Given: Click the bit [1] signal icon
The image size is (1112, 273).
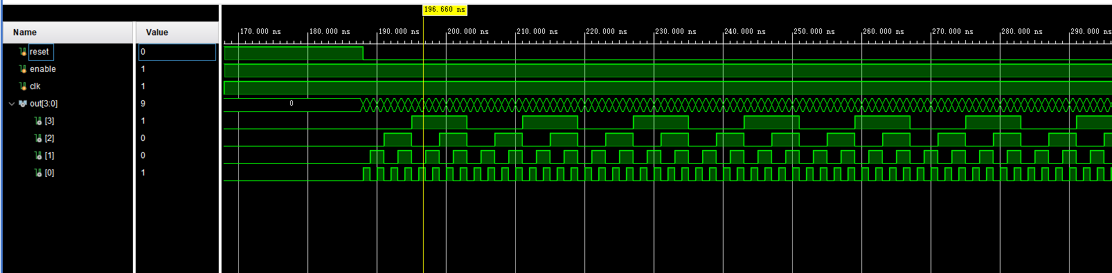Looking at the screenshot, I should 38,156.
